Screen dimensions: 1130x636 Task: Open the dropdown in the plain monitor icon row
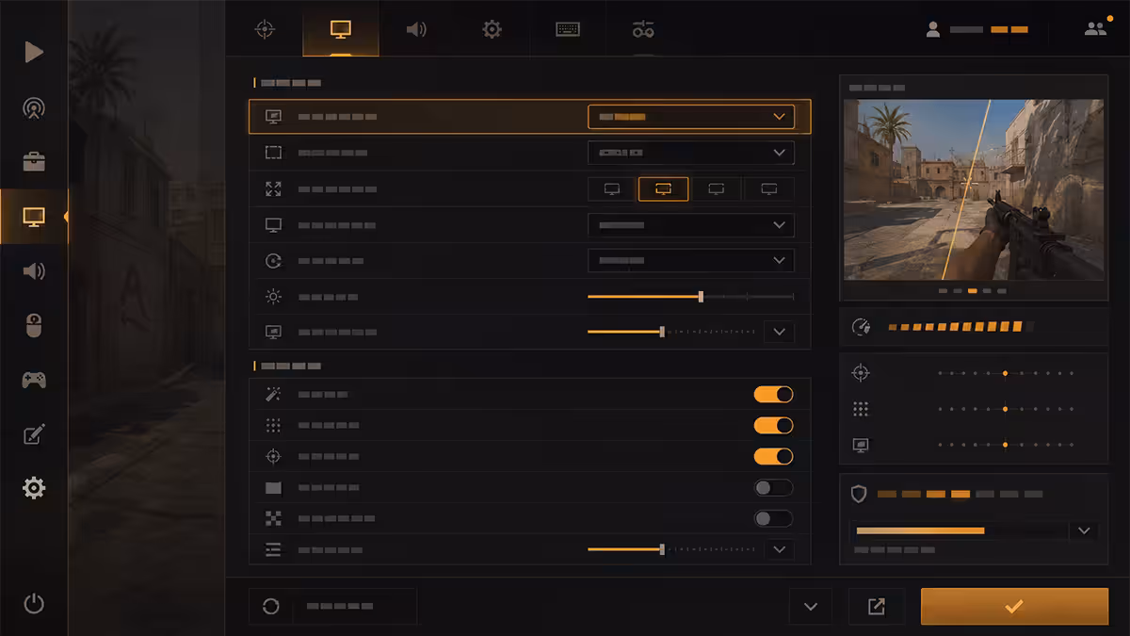tap(691, 225)
